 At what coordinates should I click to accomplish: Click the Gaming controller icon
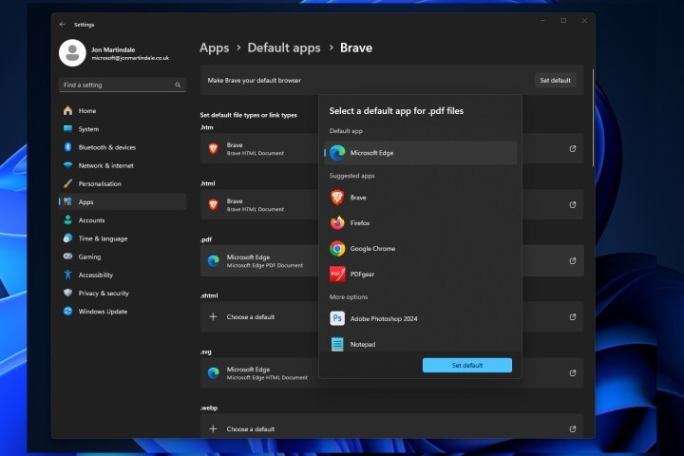(x=67, y=256)
